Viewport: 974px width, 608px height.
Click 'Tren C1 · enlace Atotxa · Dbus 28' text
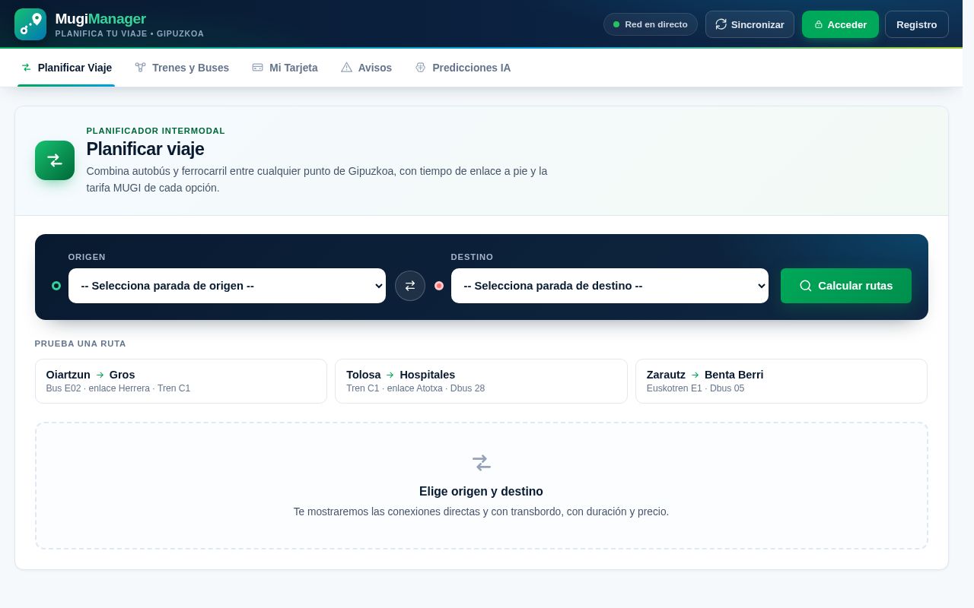(x=415, y=388)
